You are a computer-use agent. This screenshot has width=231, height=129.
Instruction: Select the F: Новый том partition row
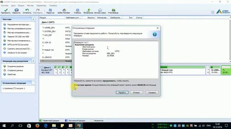56,50
